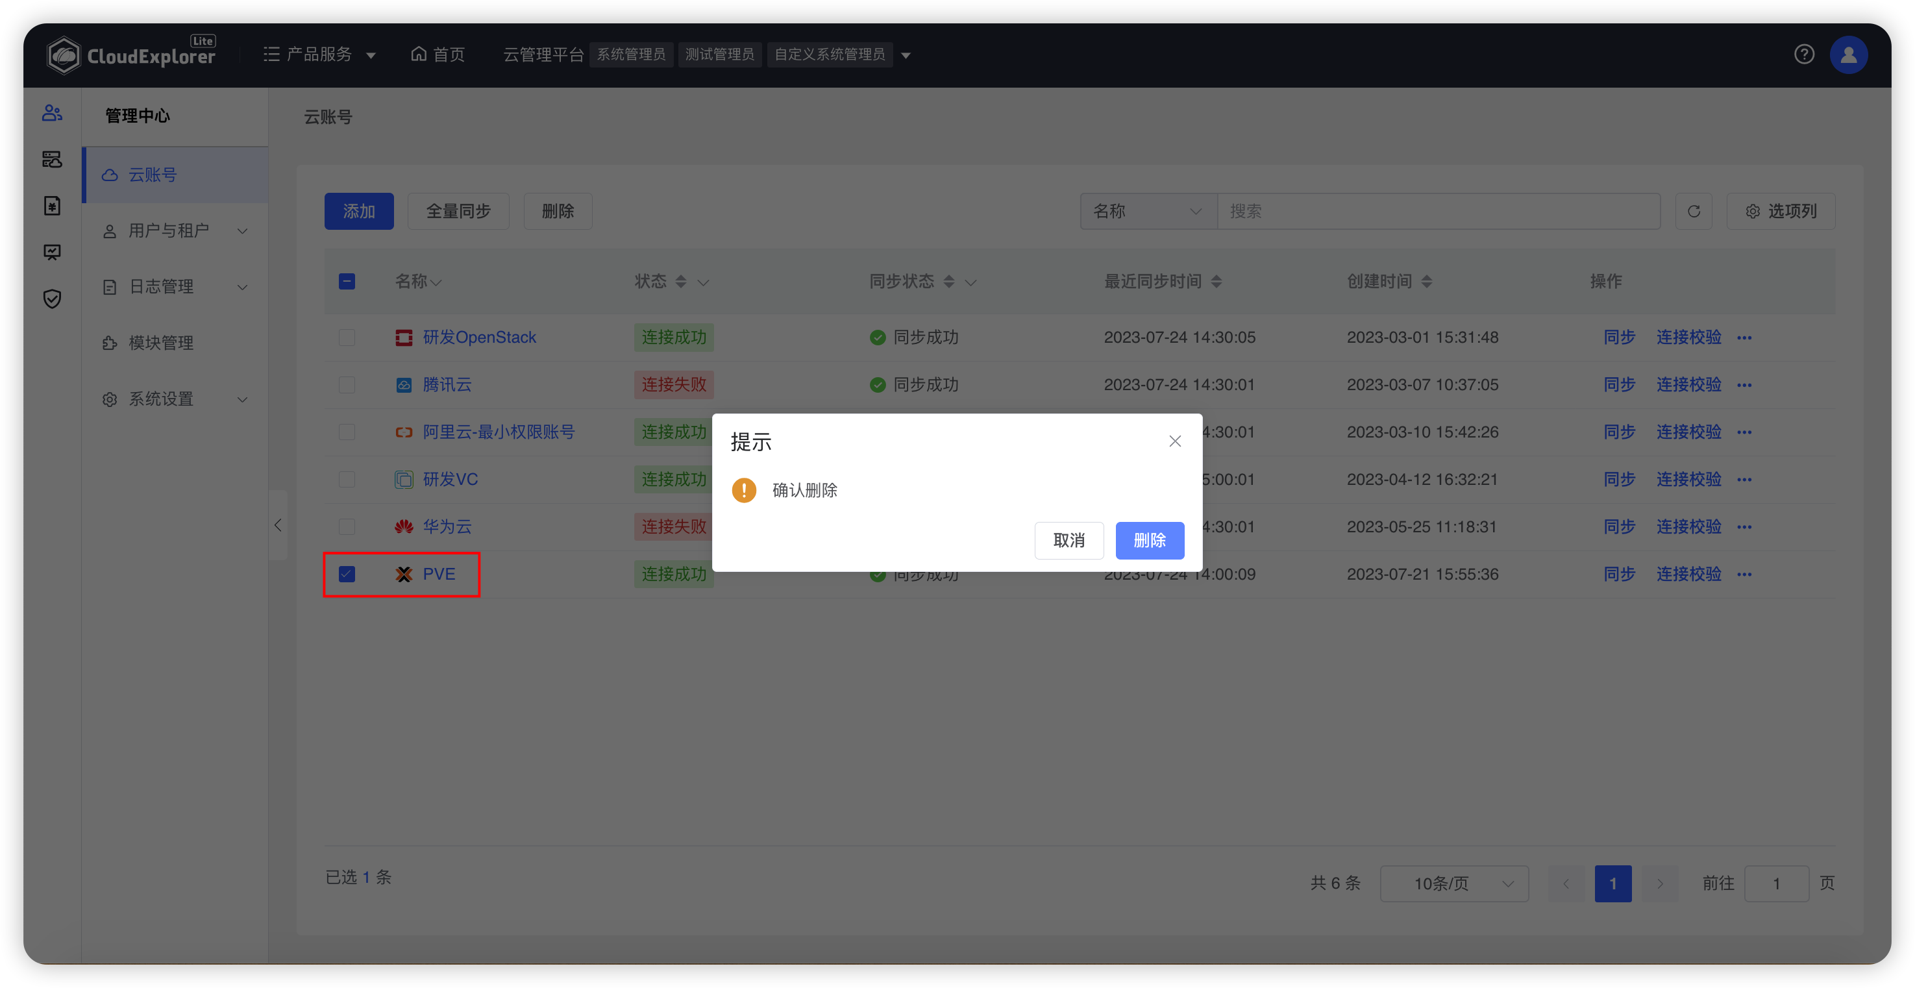Click the 前往 page number input
Screen dimensions: 1915x988
click(x=1776, y=883)
